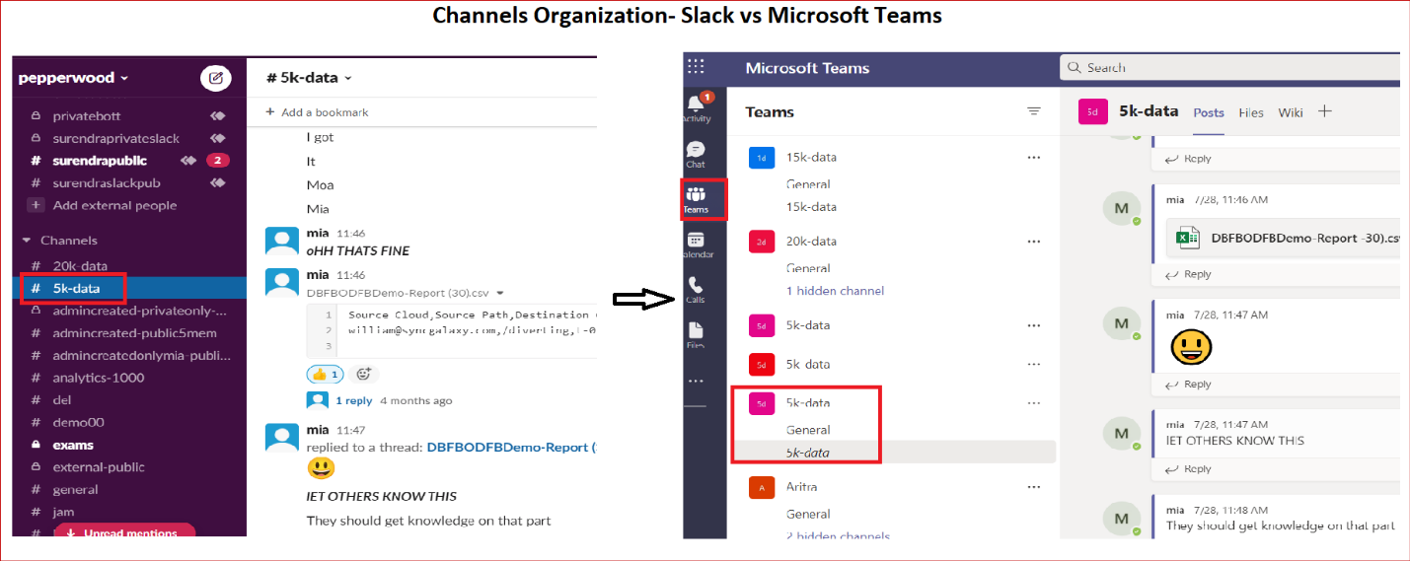Open more options for Aritra team
The image size is (1410, 561).
click(x=1034, y=487)
